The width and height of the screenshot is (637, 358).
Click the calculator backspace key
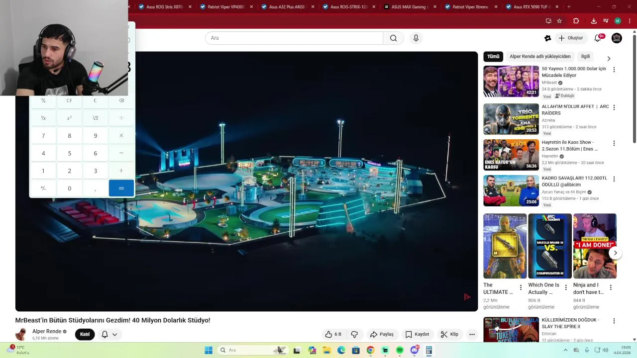point(121,100)
